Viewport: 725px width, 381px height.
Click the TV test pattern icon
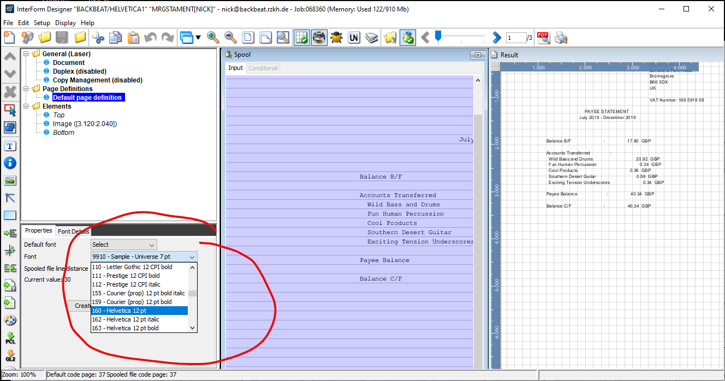point(319,37)
